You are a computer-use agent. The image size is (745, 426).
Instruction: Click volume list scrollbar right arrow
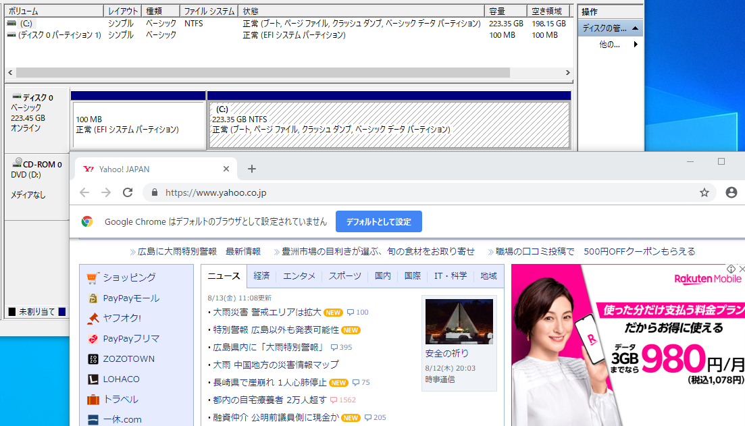pyautogui.click(x=567, y=73)
